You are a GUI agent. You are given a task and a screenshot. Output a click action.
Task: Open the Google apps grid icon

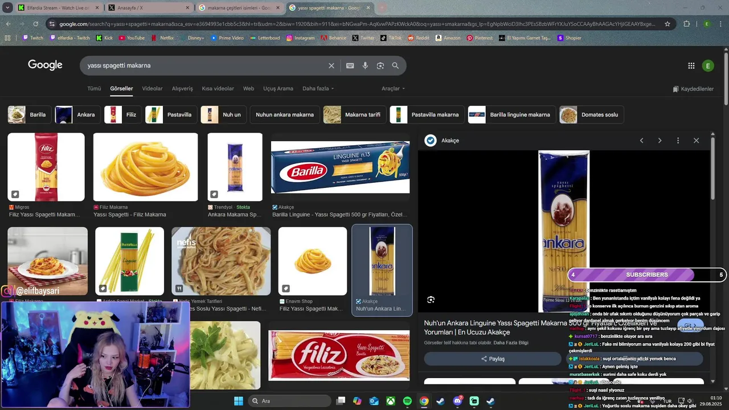(691, 66)
